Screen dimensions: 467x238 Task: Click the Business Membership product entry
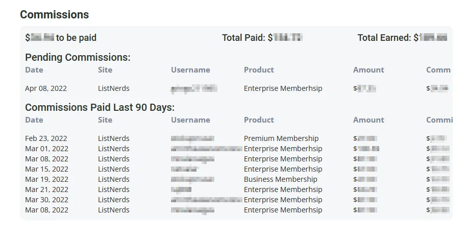281,179
